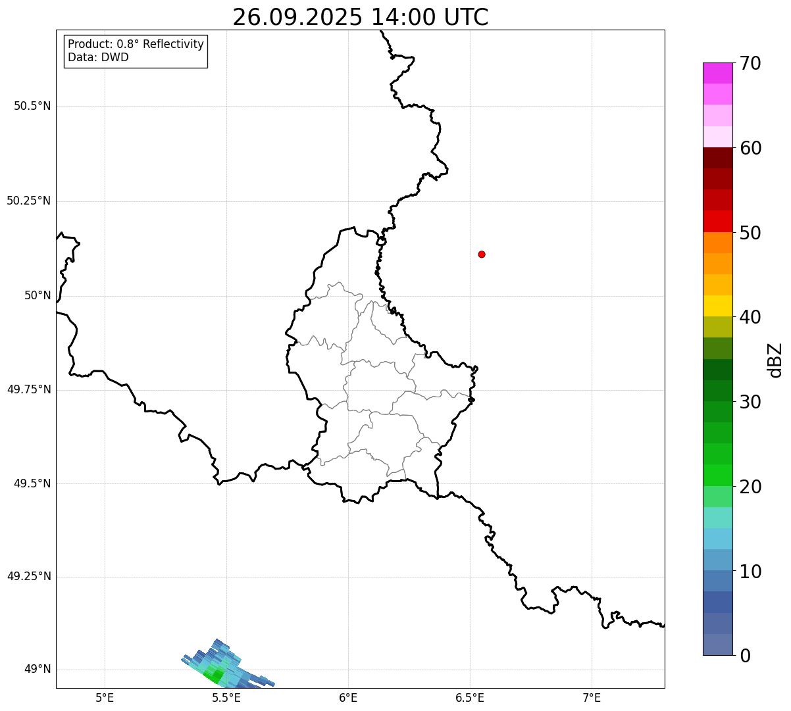Click the 'Product: 0.8° Reflectivity' text
Screen dimensions: 791x711
(x=136, y=44)
